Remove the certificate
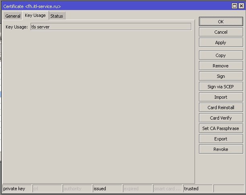Image resolution: width=246 pixels, height=195 pixels. click(x=221, y=66)
